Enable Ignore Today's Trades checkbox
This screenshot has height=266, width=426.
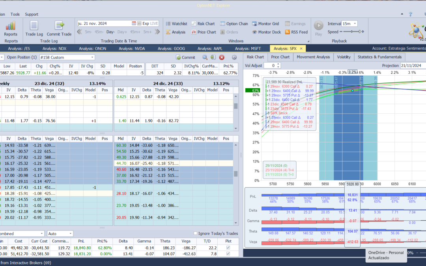click(196, 233)
